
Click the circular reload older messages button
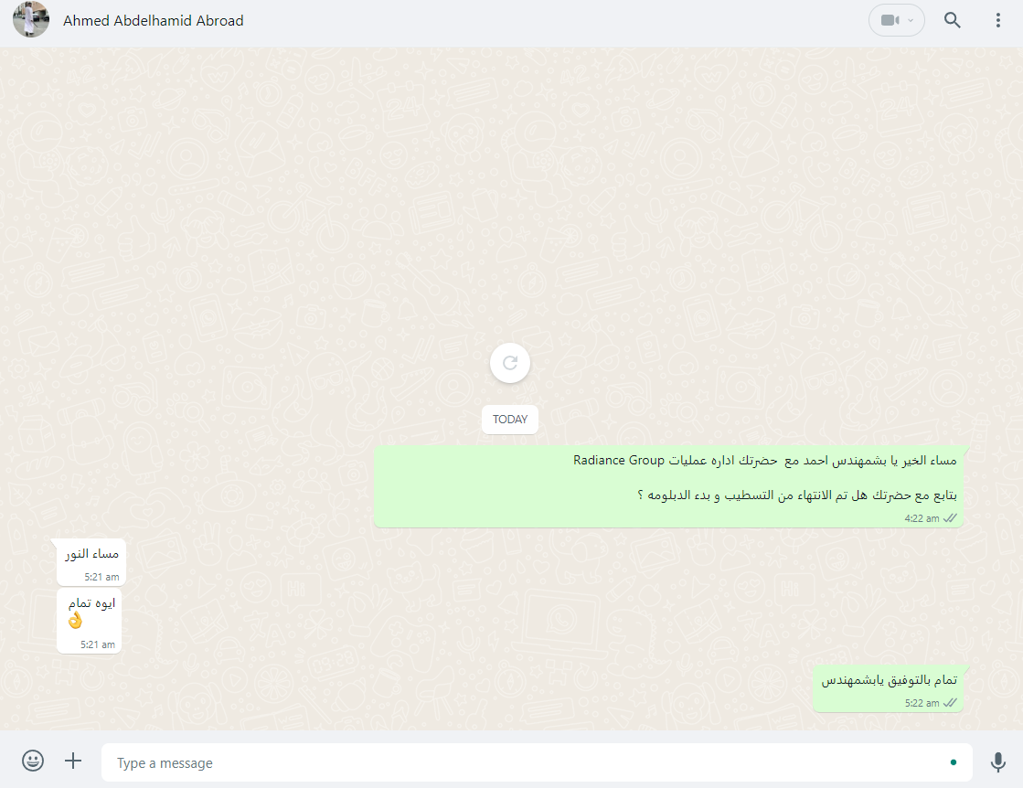[x=509, y=363]
